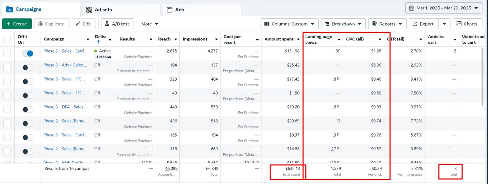
Task: Click the vertical scrollbar of the table
Action: (482, 76)
